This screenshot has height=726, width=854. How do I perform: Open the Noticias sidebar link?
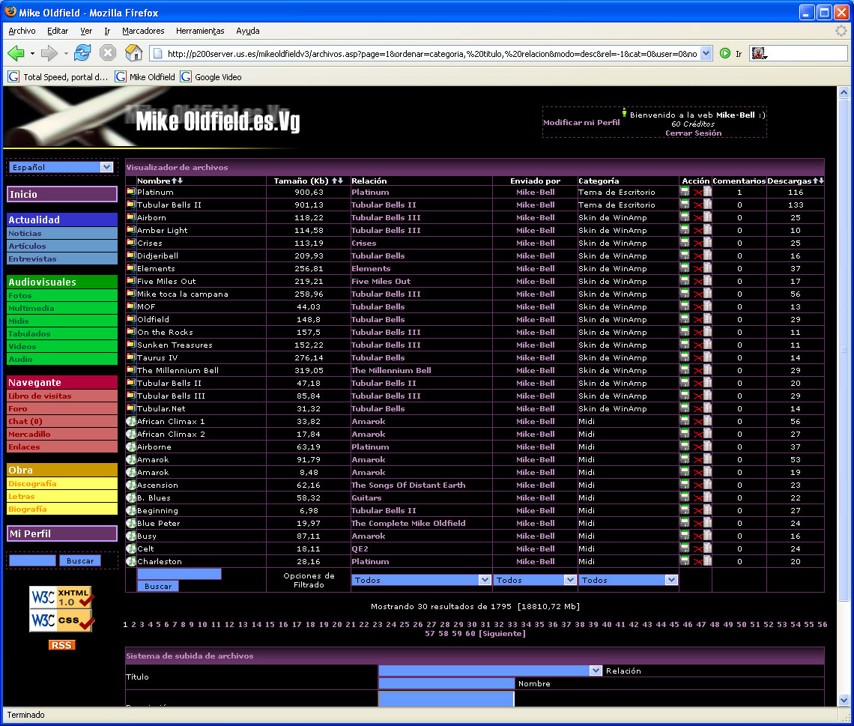coord(62,233)
